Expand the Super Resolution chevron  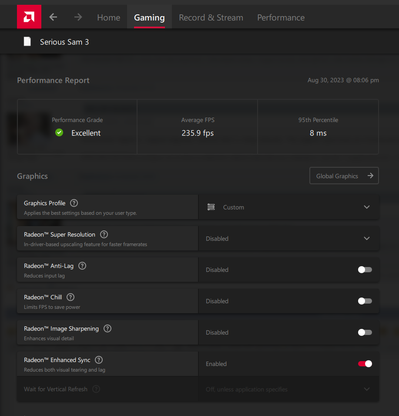click(x=367, y=238)
